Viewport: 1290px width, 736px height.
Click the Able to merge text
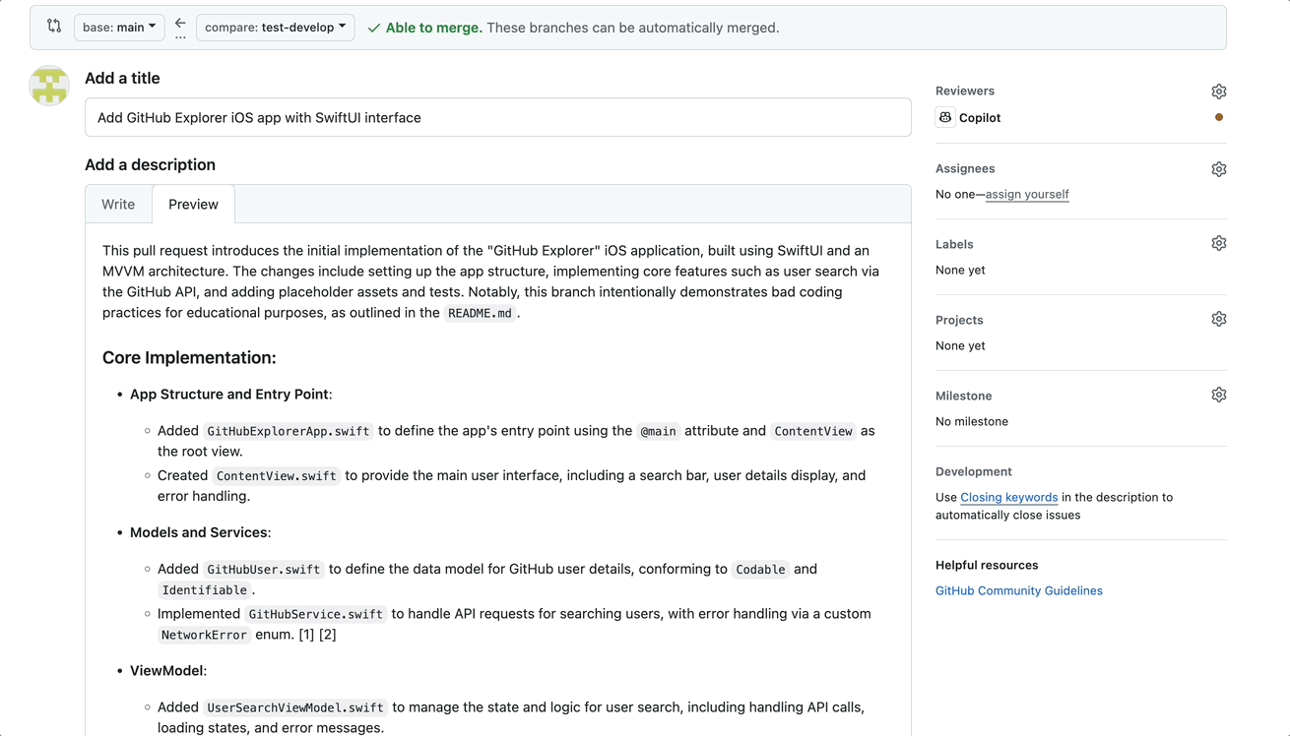click(434, 28)
